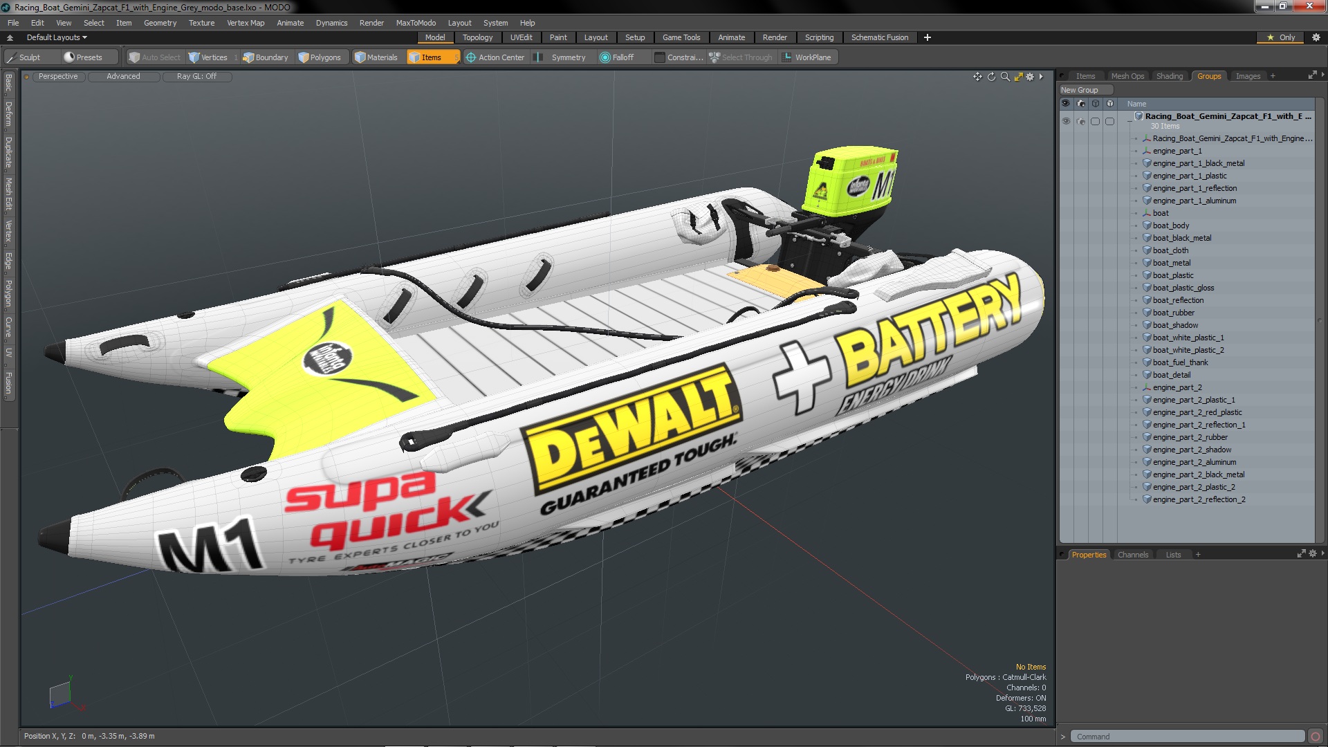Image resolution: width=1328 pixels, height=747 pixels.
Task: Click the render camera column header
Action: point(1080,104)
